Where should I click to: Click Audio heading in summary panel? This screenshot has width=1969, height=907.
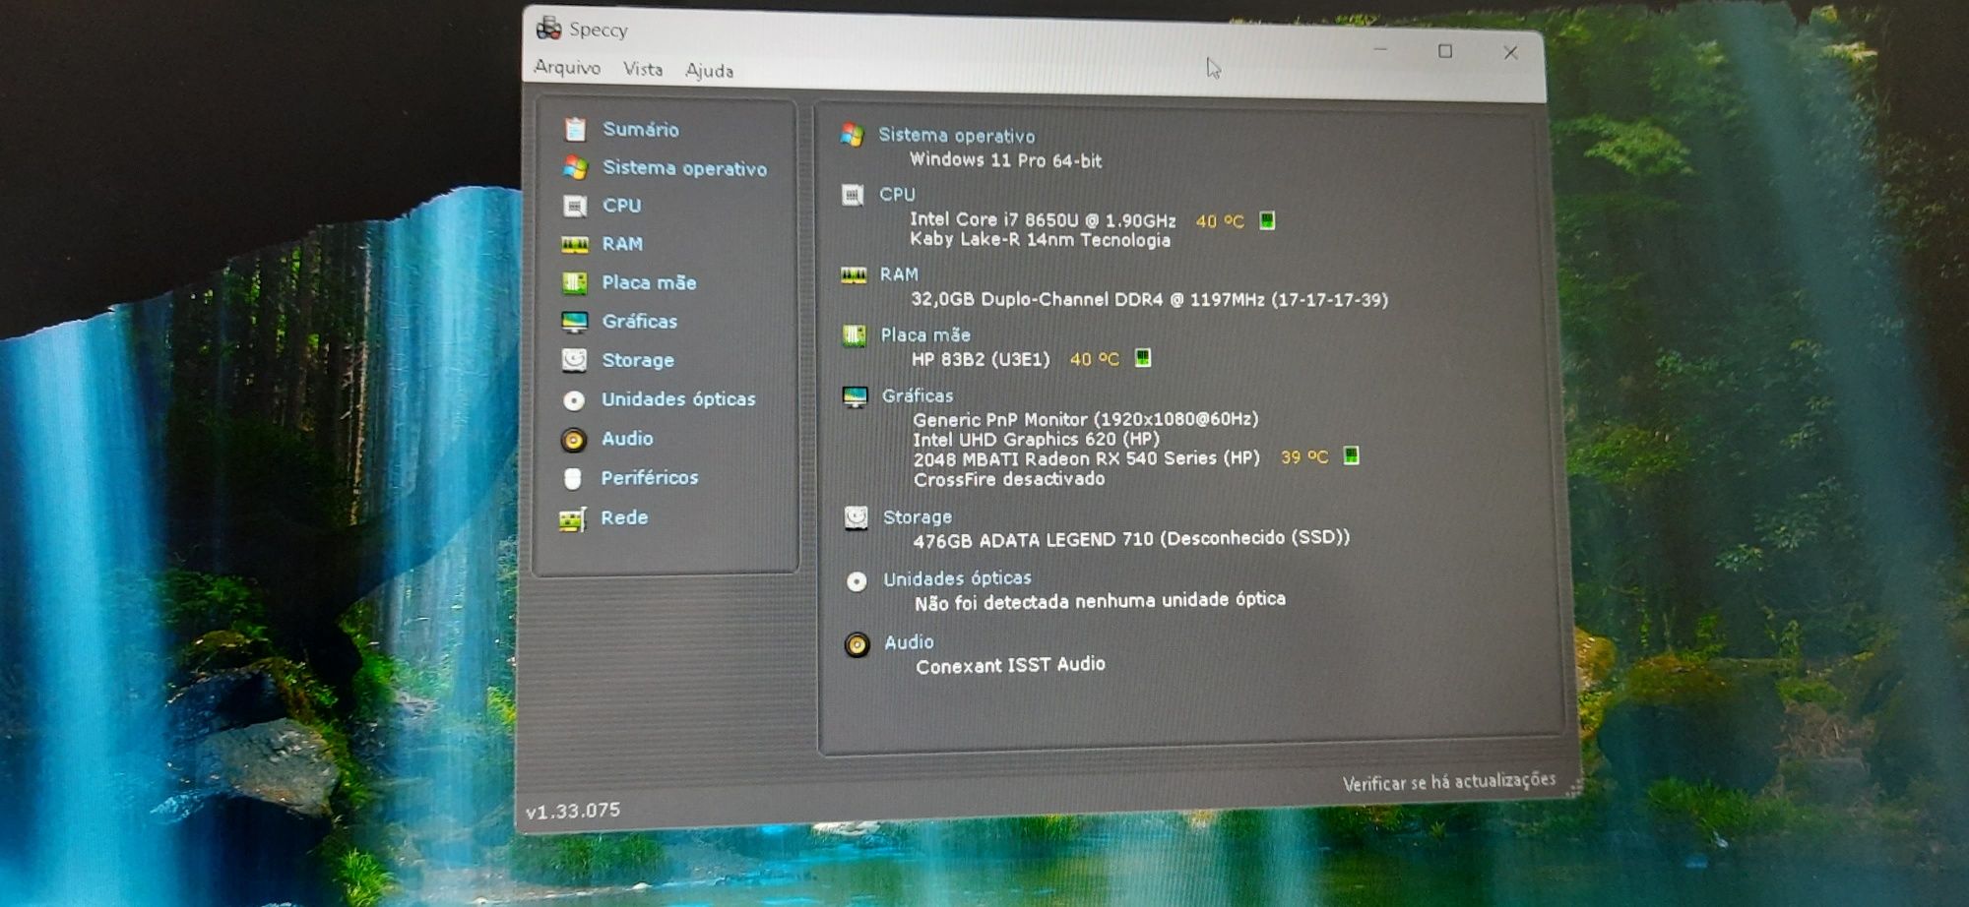(909, 641)
